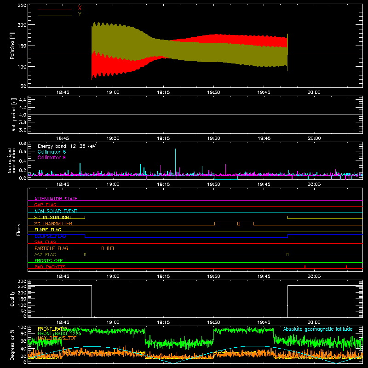Select the Energy band: 12-25 keV text
This screenshot has height=368, width=368.
click(67, 146)
